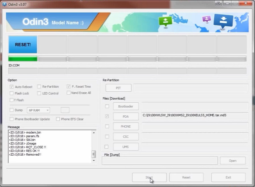
Task: Click the 'RES OK !!' log line
Action: [x=24, y=151]
